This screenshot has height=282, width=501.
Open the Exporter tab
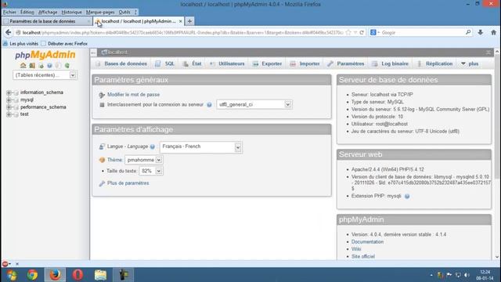coord(267,63)
